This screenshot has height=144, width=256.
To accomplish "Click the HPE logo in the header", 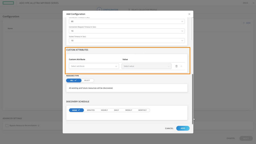I will coord(8,3).
